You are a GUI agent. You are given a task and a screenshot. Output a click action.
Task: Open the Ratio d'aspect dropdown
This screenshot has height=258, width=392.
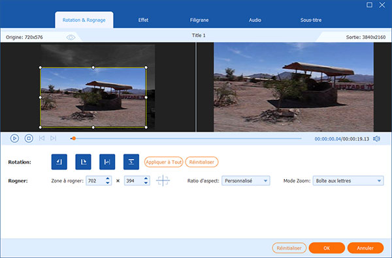click(x=246, y=180)
